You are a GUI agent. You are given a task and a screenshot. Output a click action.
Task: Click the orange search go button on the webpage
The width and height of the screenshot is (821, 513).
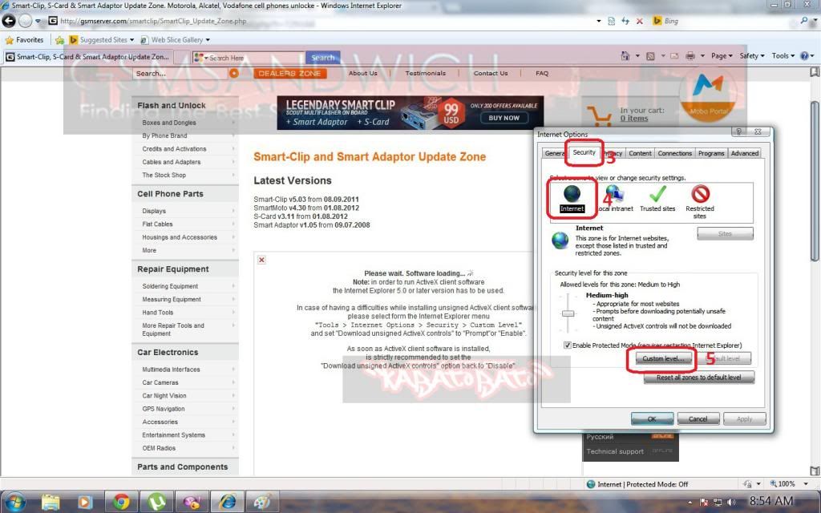[x=234, y=73]
